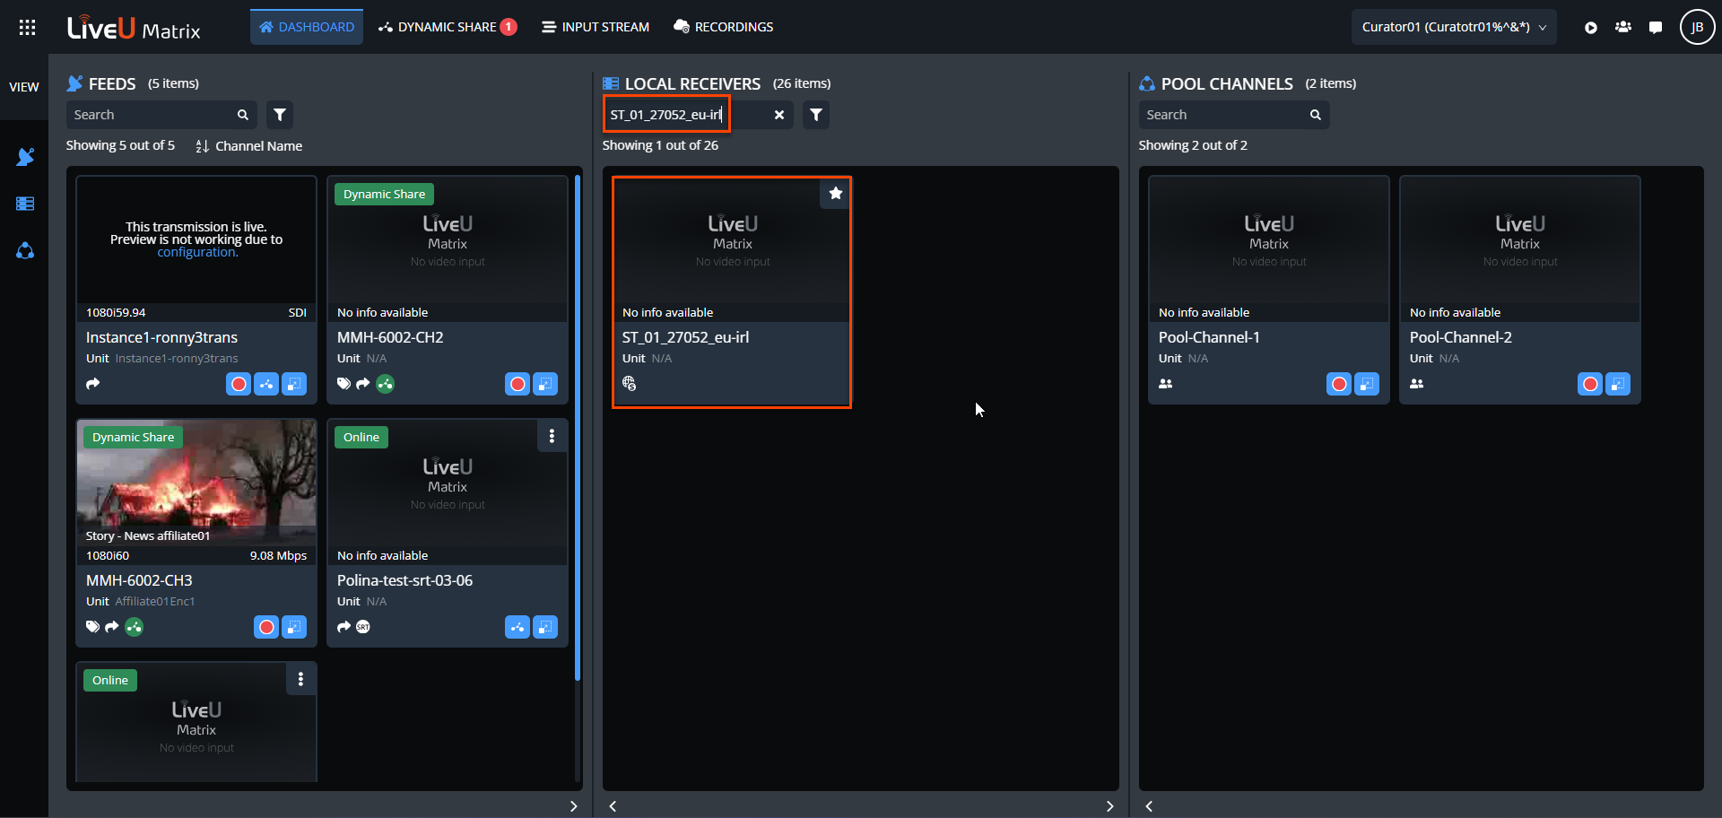This screenshot has width=1722, height=818.
Task: Toggle favorite star on ST_01_27052_eu-irl
Action: point(835,193)
